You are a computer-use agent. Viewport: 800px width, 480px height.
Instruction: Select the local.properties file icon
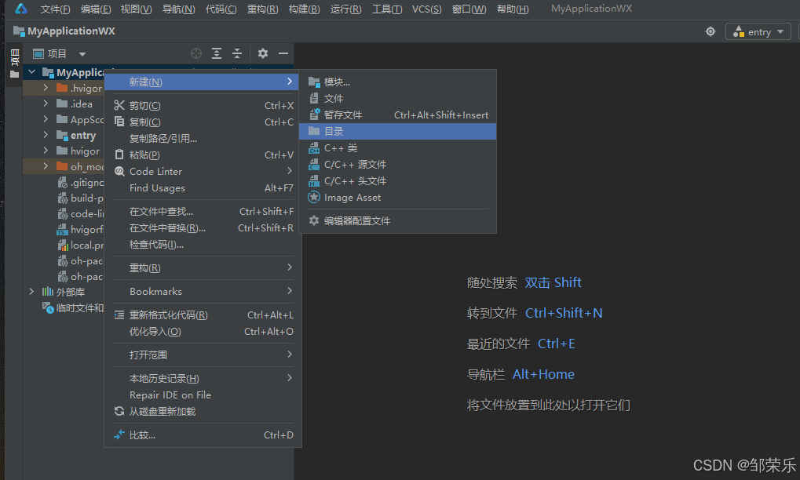pos(63,245)
